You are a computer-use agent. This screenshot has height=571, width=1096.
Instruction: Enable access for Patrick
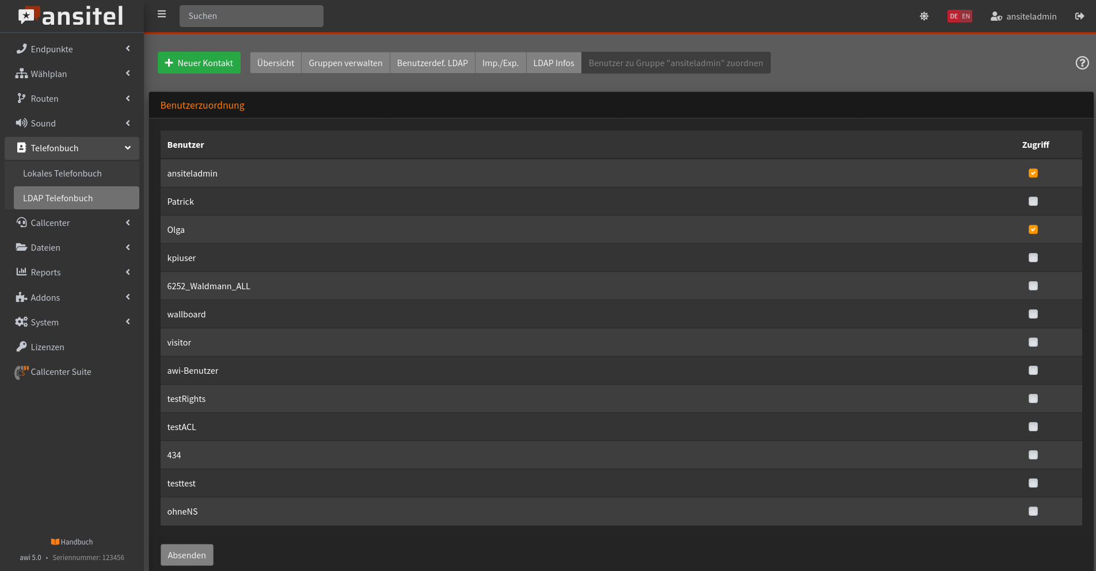(1033, 201)
